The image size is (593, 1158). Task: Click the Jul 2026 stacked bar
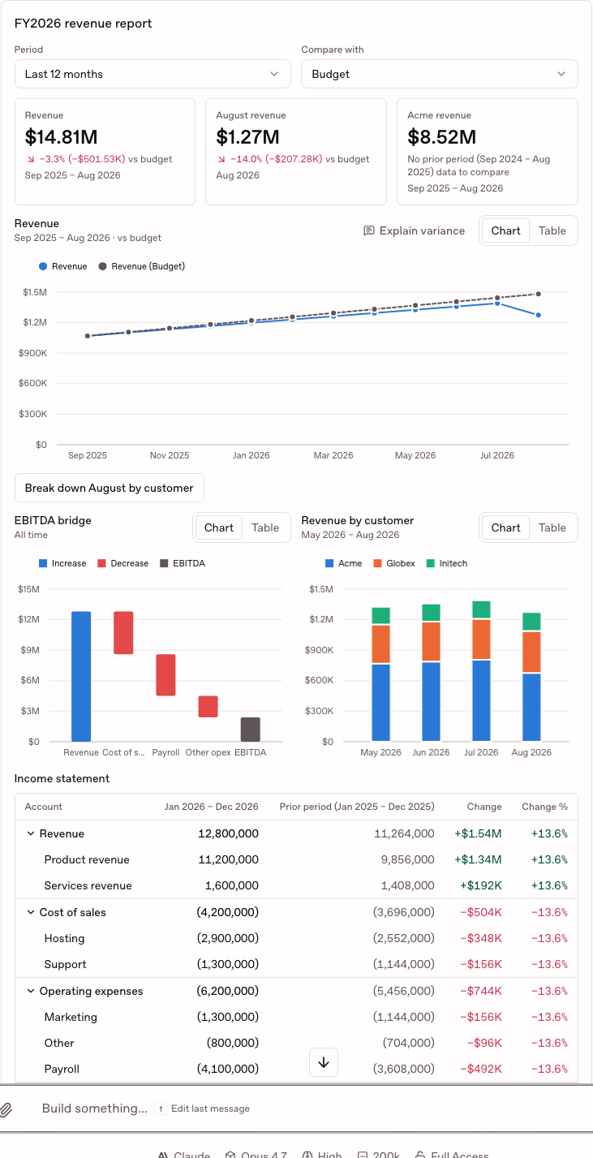482,671
